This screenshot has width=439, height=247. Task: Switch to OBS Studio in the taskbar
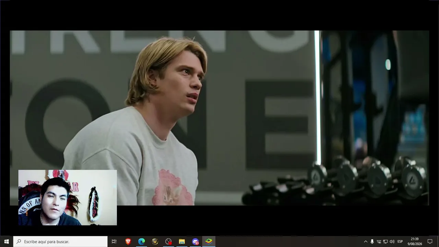pos(168,242)
